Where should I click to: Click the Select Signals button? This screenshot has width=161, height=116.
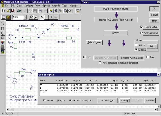[94, 42]
